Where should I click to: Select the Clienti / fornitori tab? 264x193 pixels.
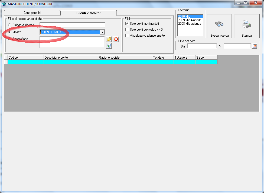[89, 13]
